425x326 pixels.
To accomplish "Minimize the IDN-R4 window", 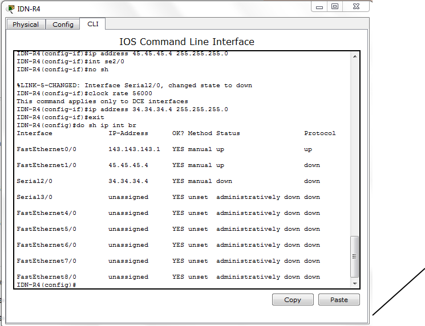I will point(319,7).
